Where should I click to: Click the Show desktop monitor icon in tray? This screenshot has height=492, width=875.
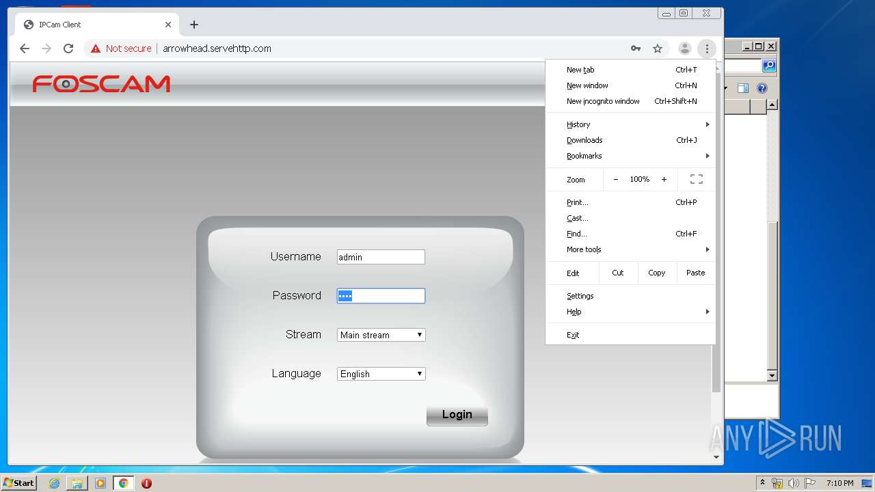[867, 483]
